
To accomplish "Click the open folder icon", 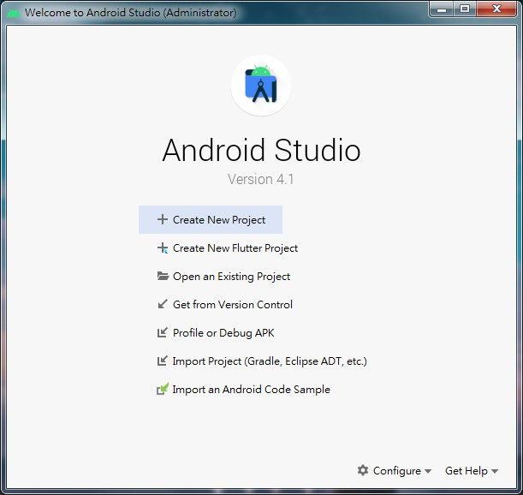I will click(163, 276).
